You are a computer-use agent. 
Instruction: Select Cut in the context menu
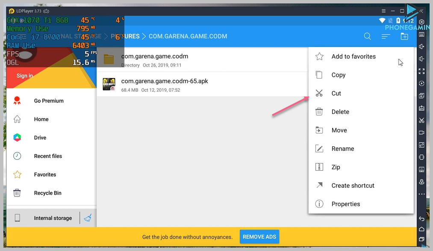361,93
